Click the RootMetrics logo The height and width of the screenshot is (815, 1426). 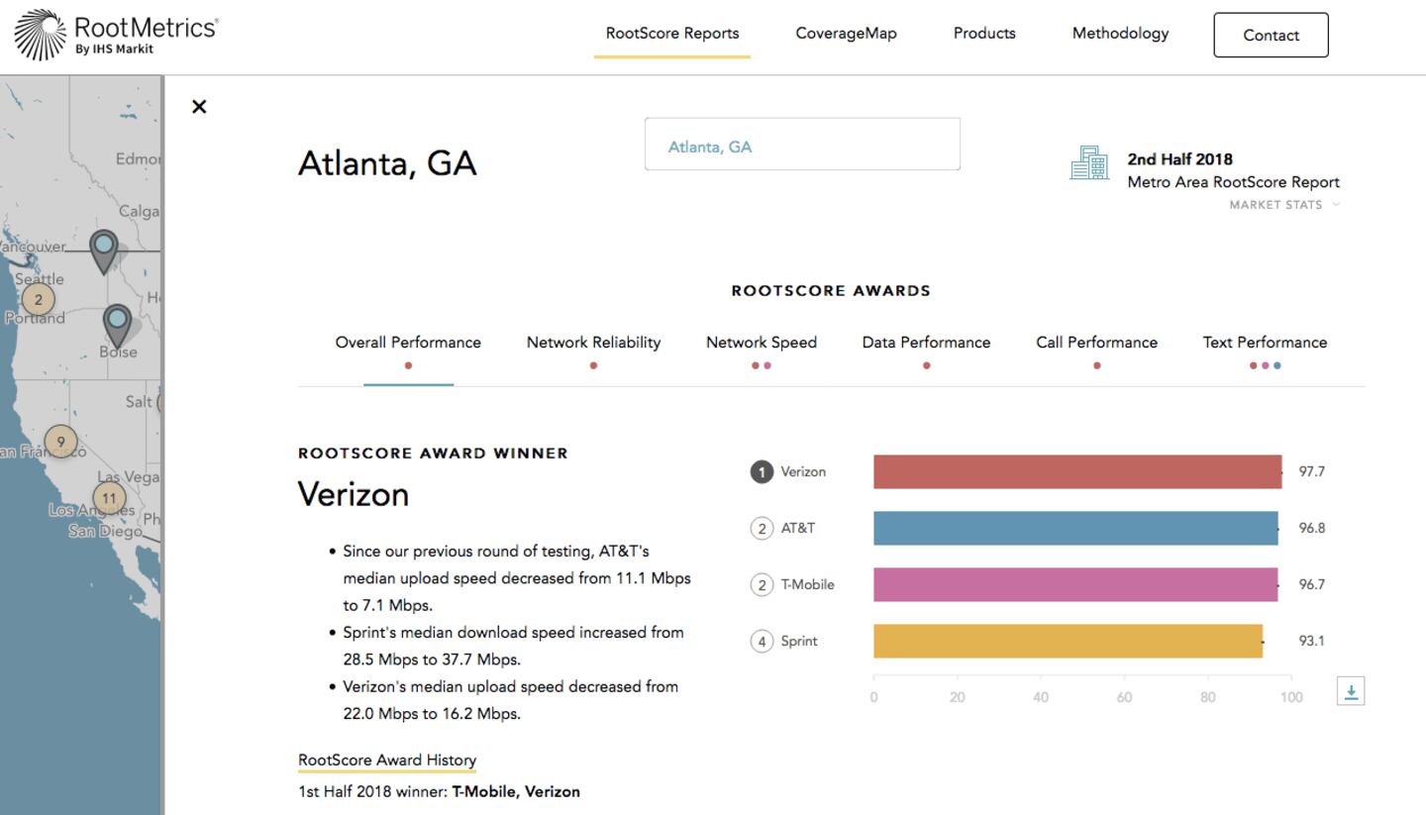(116, 36)
